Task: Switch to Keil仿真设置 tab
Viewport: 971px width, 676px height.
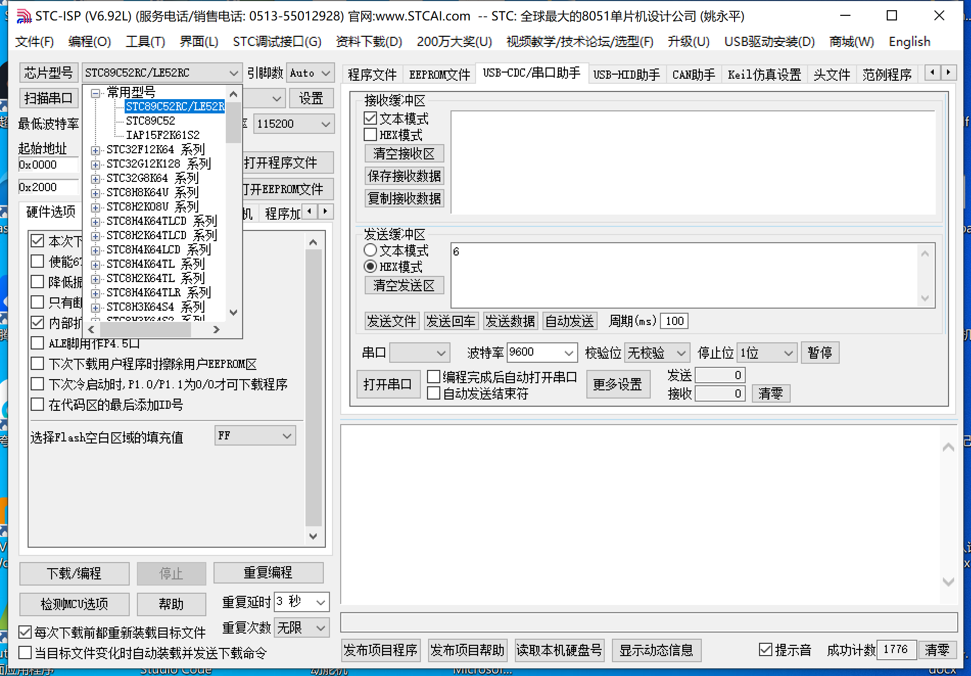Action: (764, 75)
